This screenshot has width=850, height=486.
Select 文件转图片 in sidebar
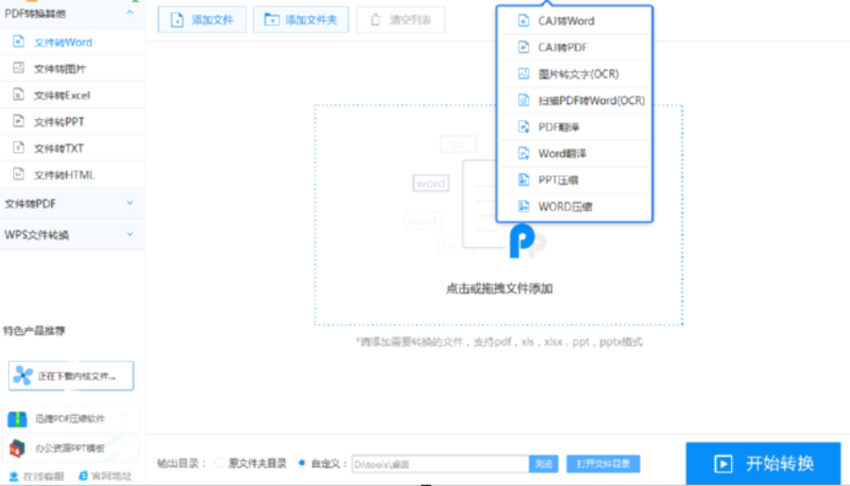click(73, 68)
